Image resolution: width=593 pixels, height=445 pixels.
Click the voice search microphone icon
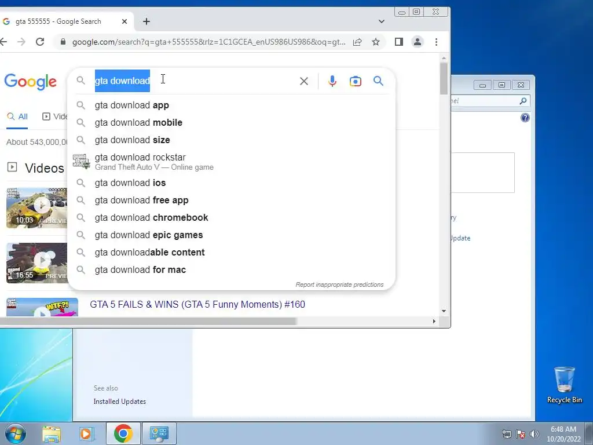coord(332,81)
